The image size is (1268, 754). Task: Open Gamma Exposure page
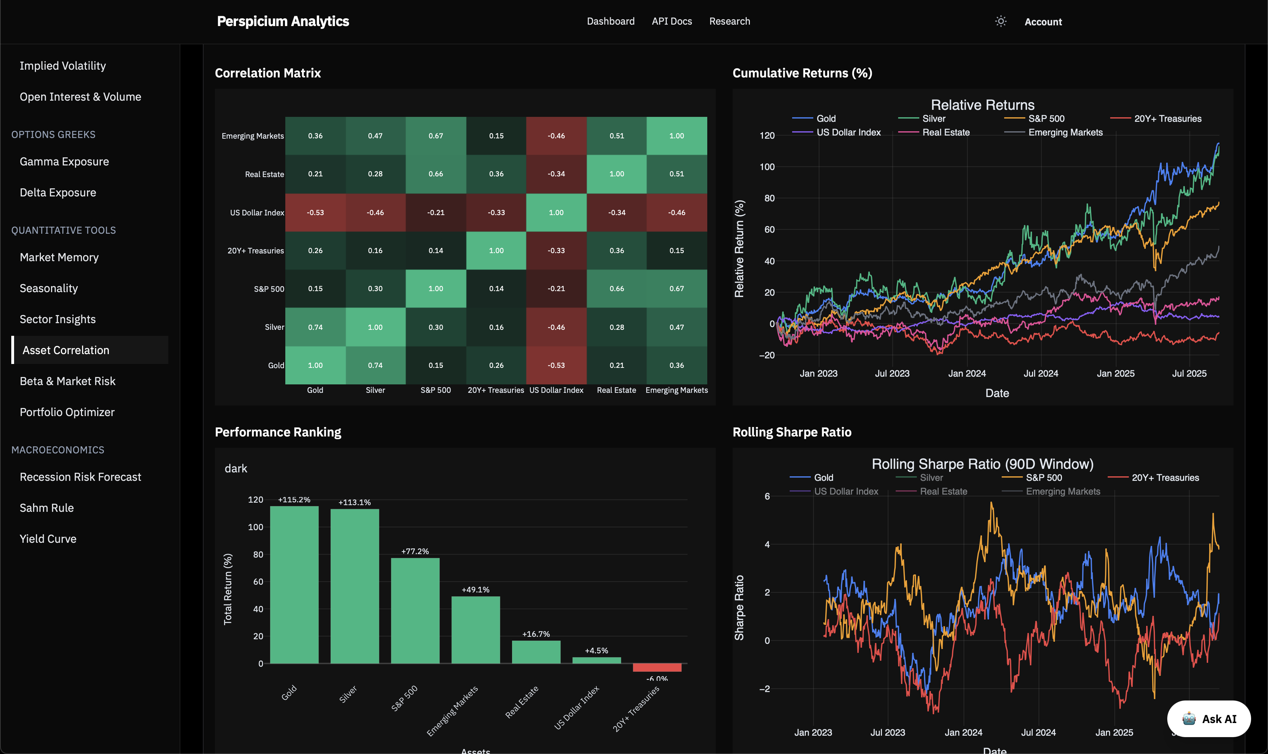[x=64, y=162]
